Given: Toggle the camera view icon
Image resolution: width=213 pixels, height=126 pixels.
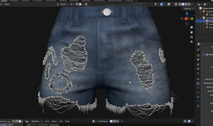Looking at the screenshot, I should tap(191, 37).
